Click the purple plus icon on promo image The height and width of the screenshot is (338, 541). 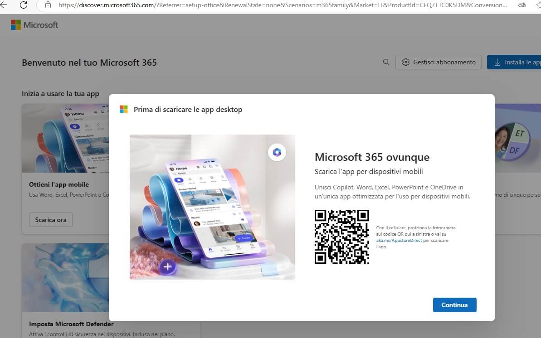tap(167, 266)
